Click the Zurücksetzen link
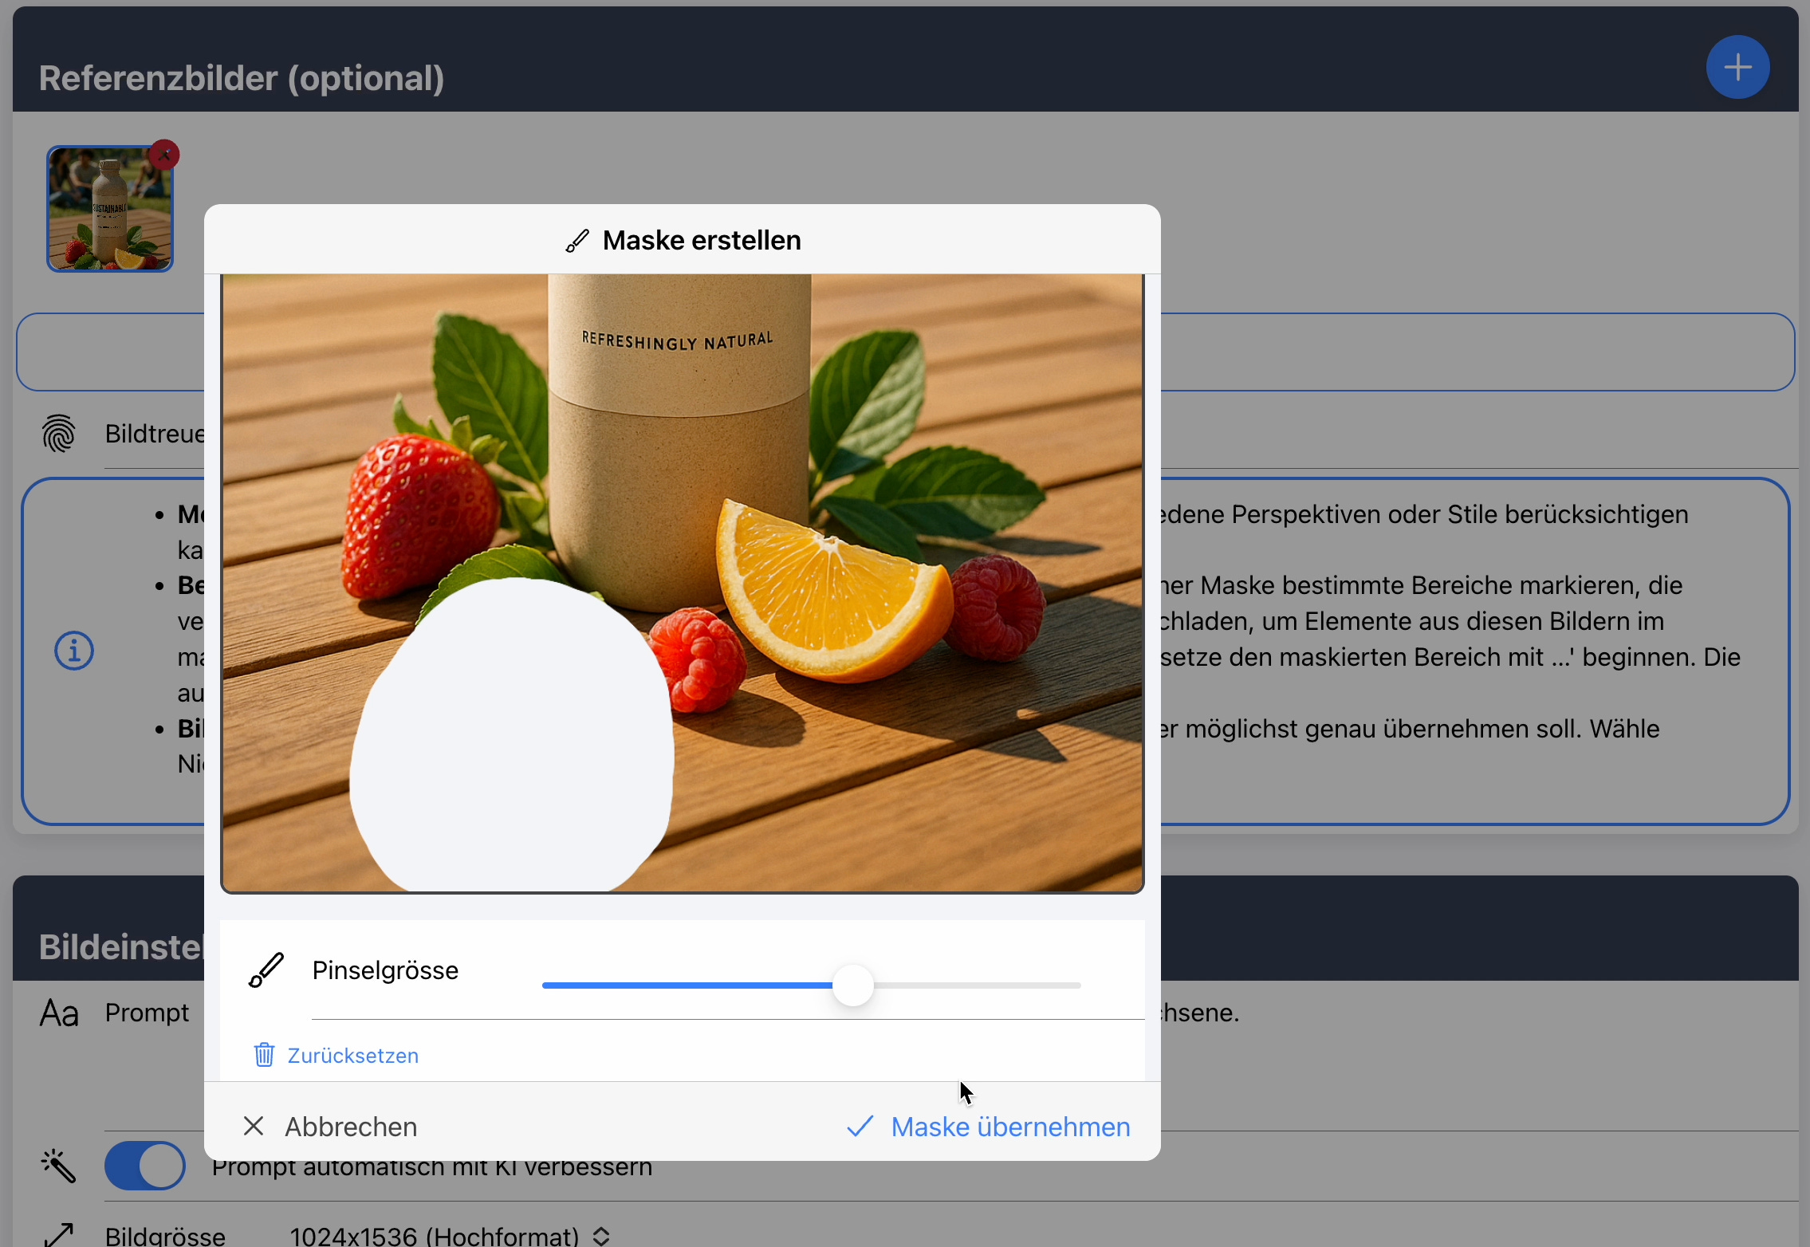The width and height of the screenshot is (1810, 1247). pos(352,1056)
